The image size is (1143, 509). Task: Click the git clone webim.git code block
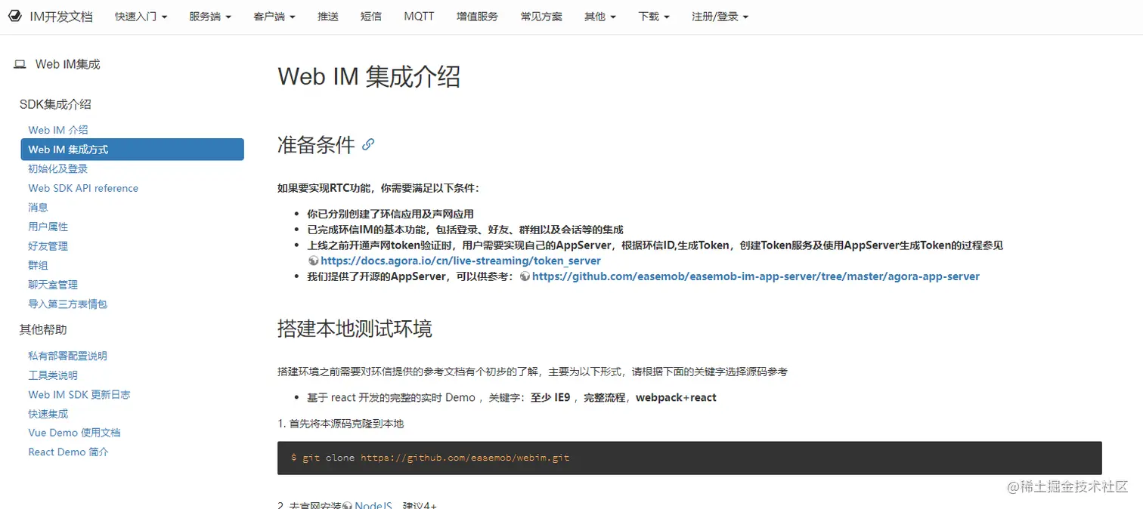(689, 458)
